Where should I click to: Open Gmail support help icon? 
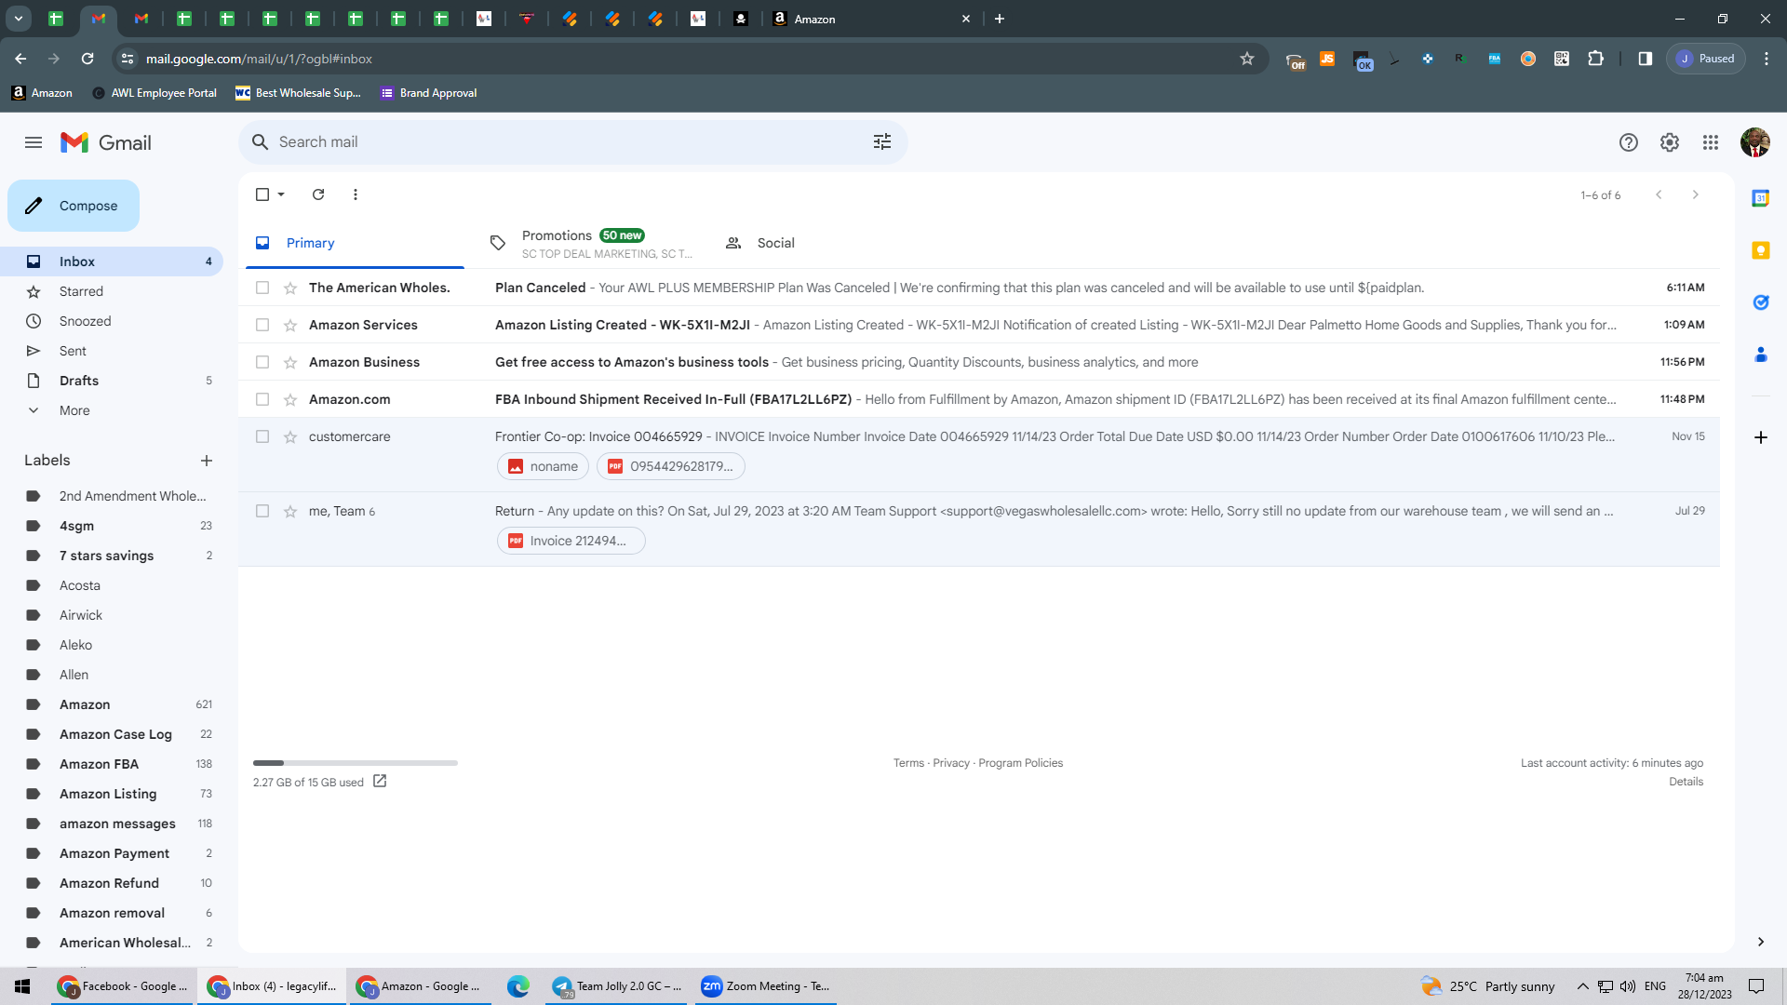pyautogui.click(x=1628, y=142)
